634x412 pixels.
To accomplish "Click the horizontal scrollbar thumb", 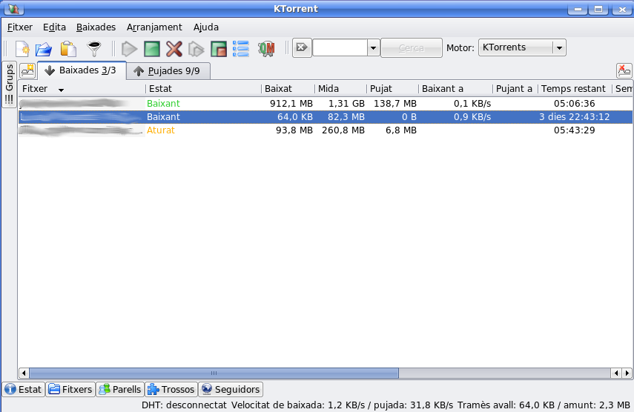I will coord(214,373).
